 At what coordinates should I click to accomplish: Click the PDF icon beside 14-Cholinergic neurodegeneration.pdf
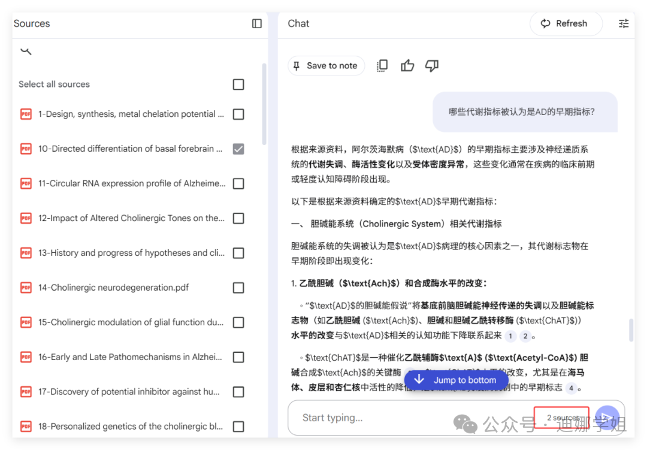(x=25, y=287)
